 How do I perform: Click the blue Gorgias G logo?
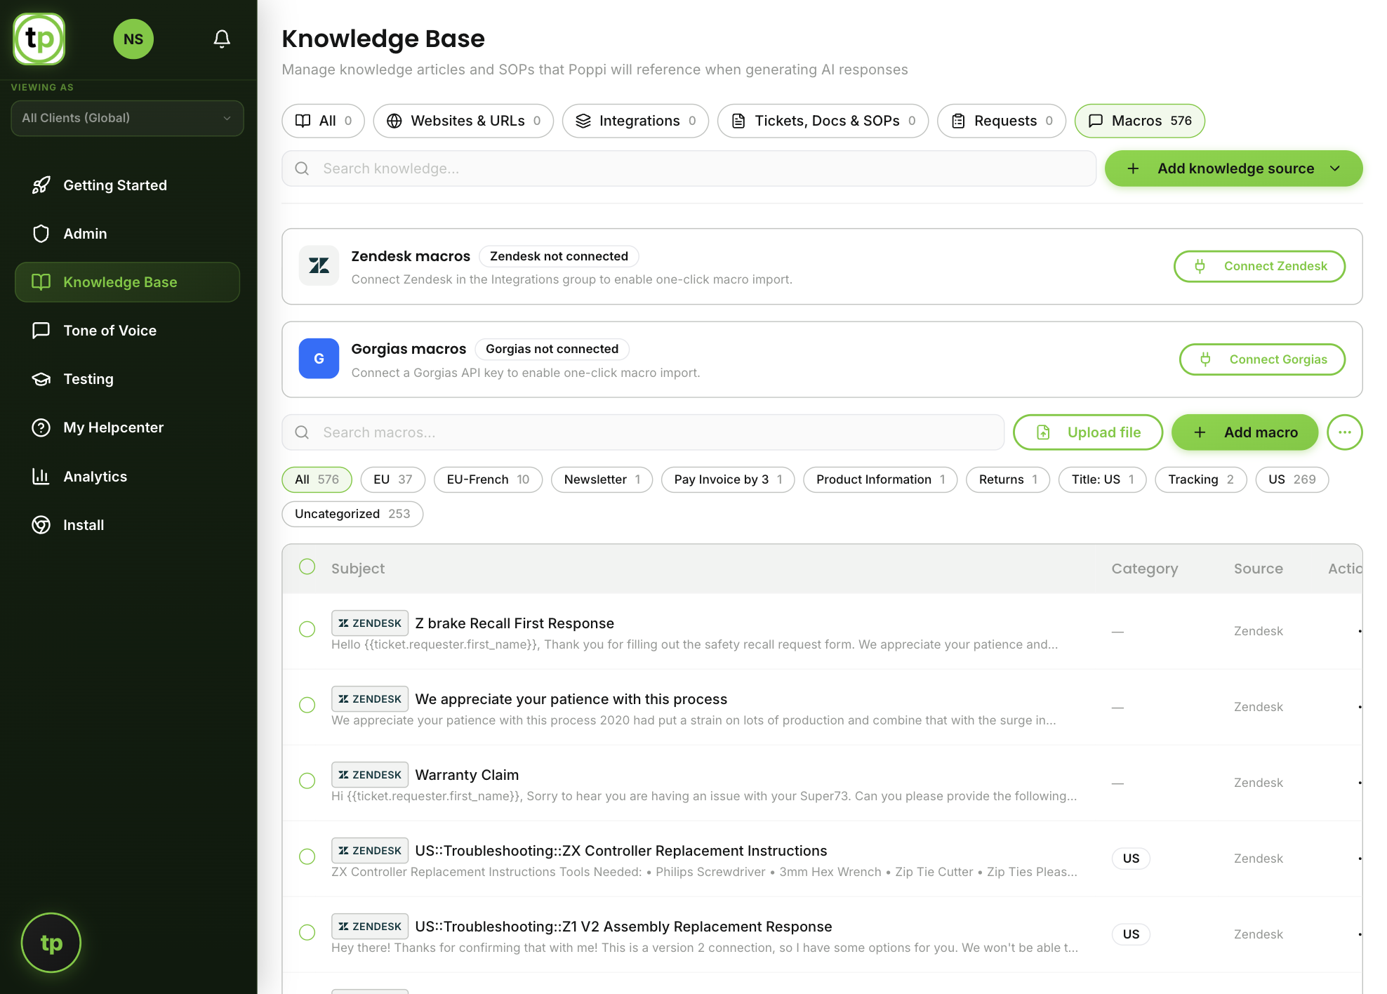click(x=319, y=359)
